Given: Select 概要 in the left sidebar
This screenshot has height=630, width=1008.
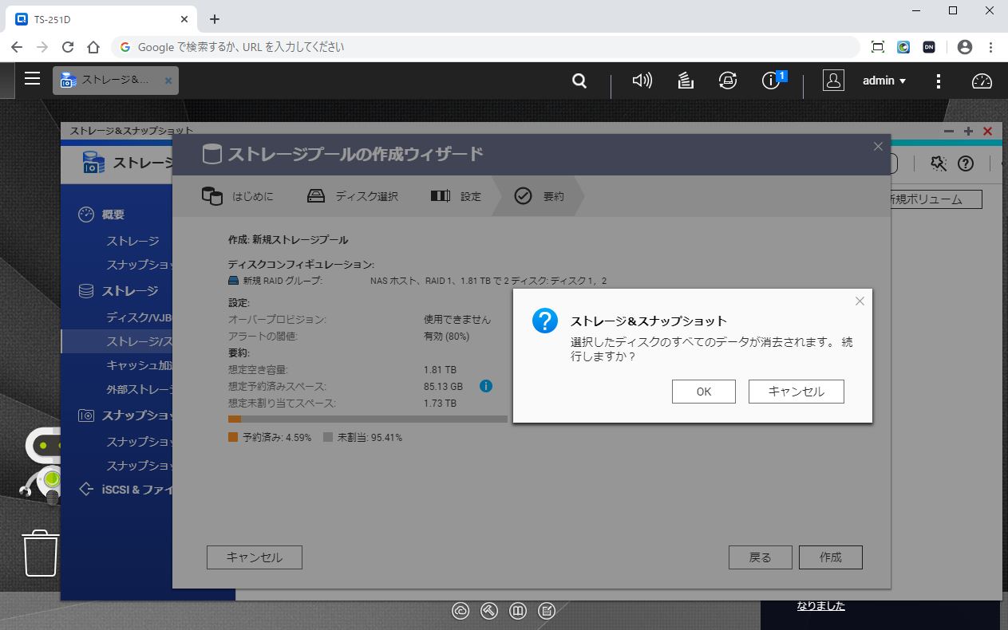Looking at the screenshot, I should tap(113, 215).
